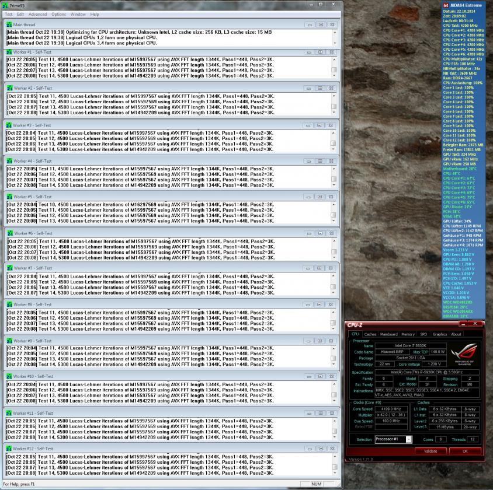Click the Worker #3 window icon
The width and height of the screenshot is (493, 490).
9,125
